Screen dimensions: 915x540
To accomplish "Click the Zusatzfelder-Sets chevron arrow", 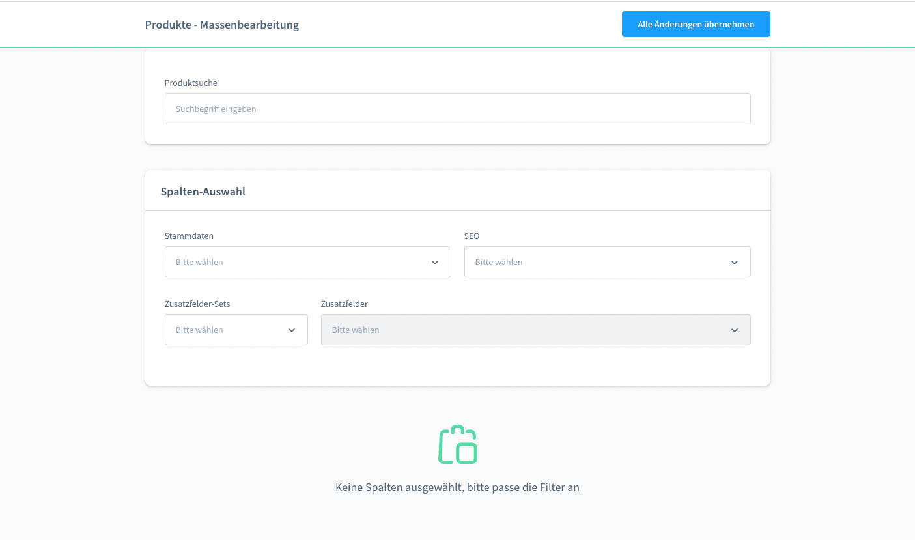I will click(x=292, y=330).
